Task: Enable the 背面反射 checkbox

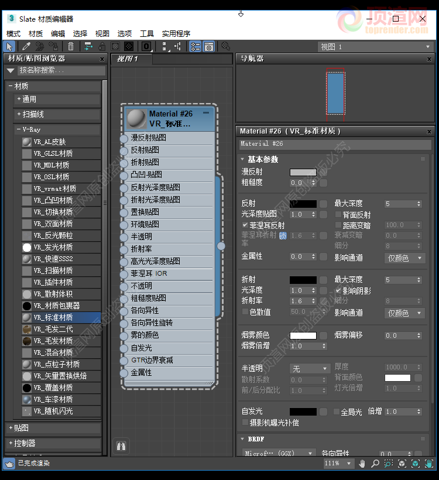Action: point(338,214)
